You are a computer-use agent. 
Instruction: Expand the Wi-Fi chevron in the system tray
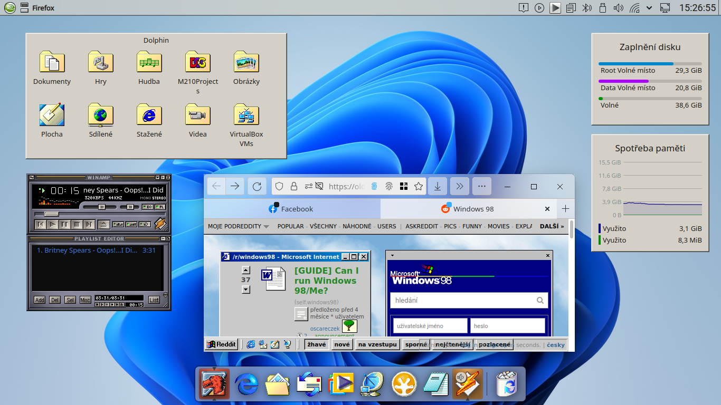[x=649, y=8]
